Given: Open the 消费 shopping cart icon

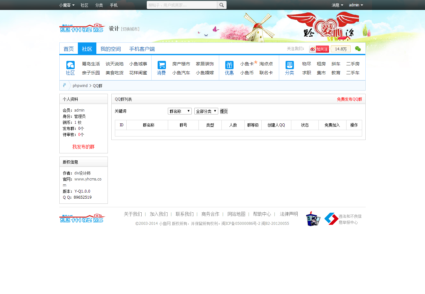Looking at the screenshot, I should pyautogui.click(x=162, y=65).
